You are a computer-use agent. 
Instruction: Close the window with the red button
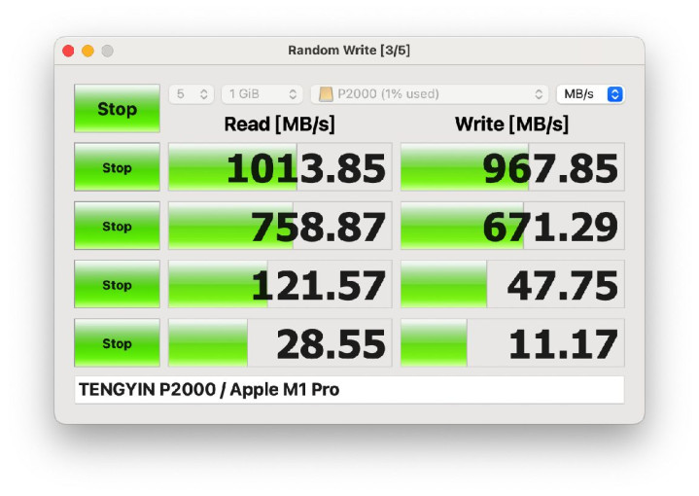[68, 51]
